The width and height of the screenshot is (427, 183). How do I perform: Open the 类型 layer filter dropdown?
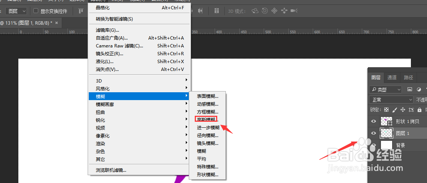(385, 89)
